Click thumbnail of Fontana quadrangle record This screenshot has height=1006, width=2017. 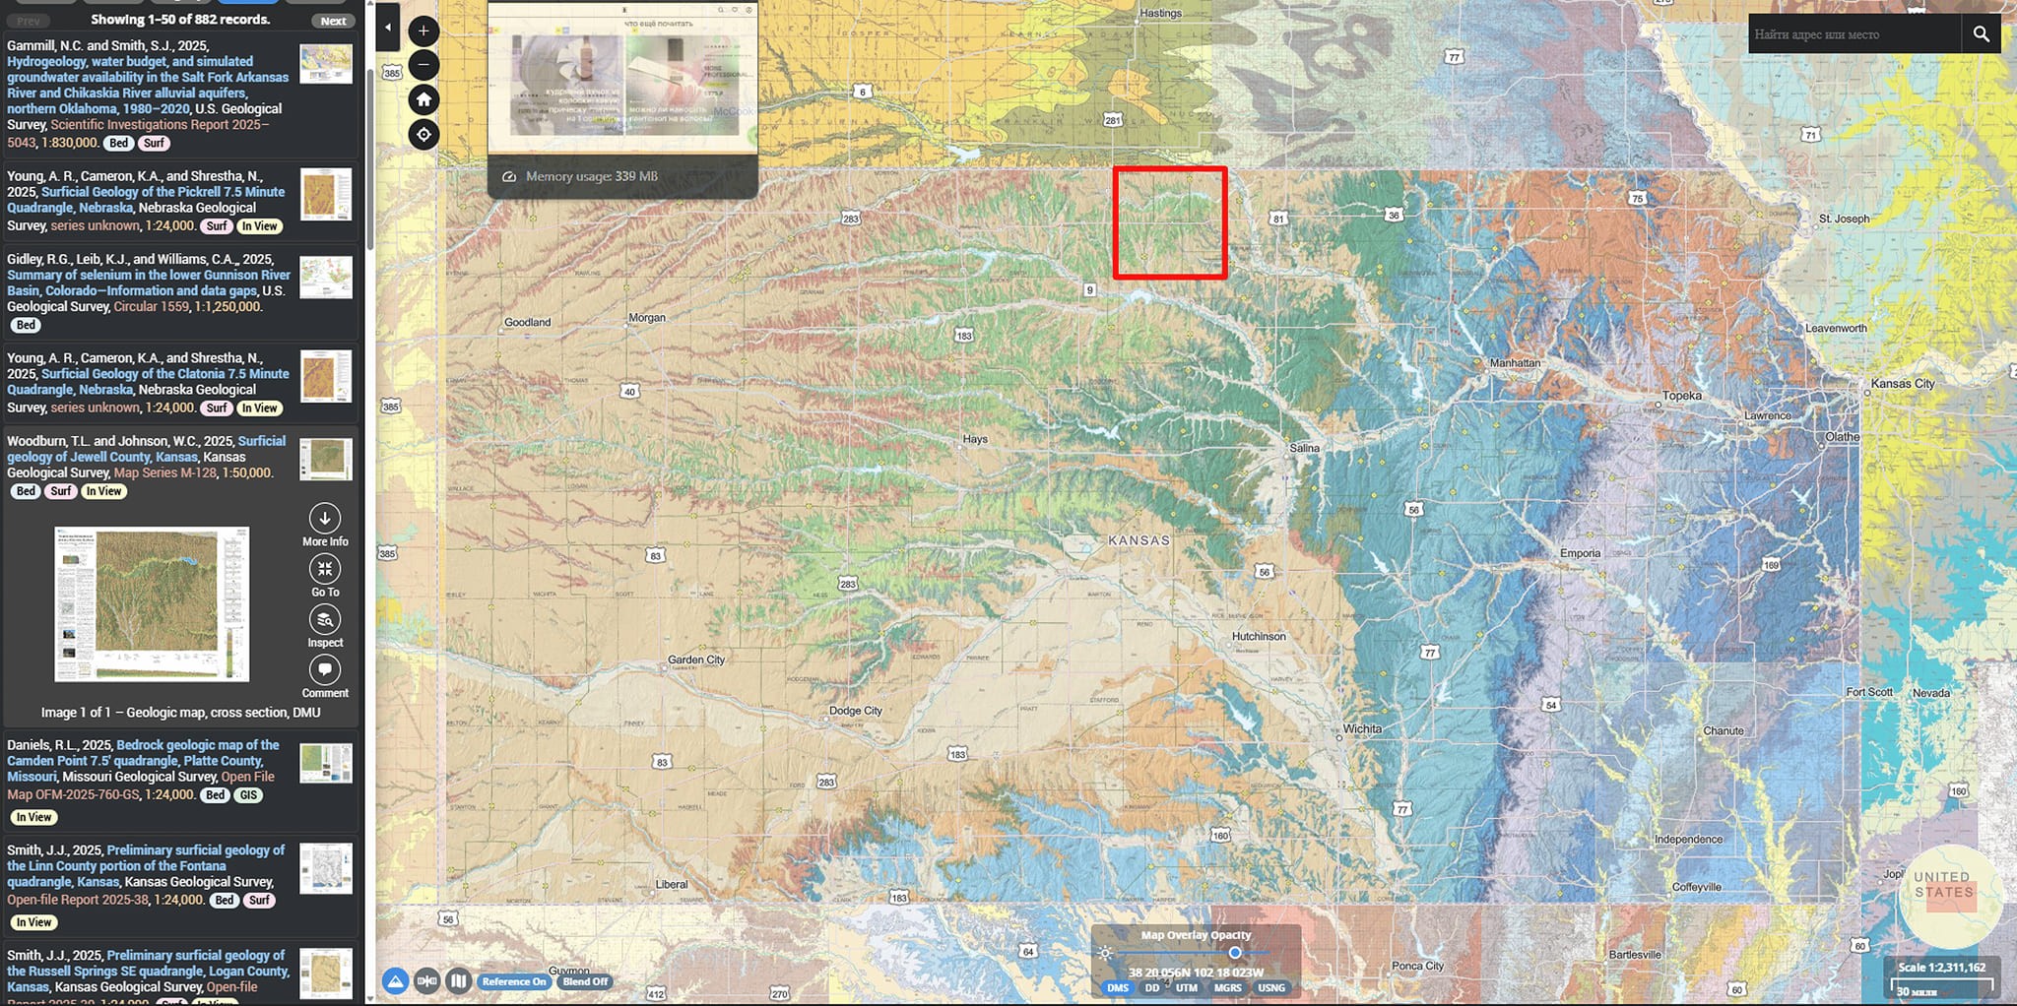pos(326,868)
